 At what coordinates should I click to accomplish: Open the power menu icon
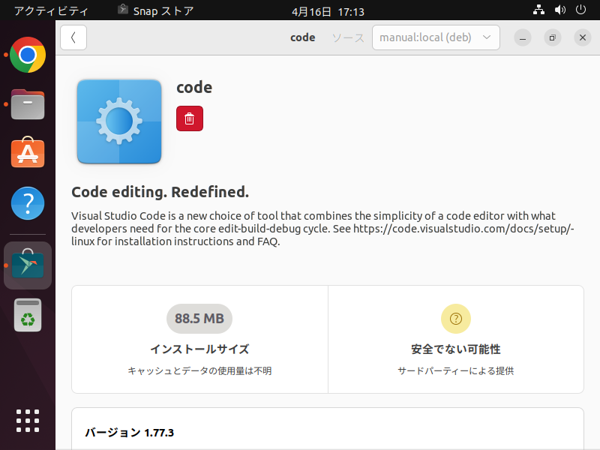(580, 10)
